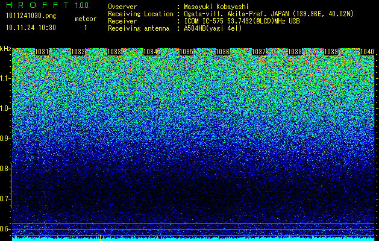Click the 1036 time marker
Screen dimensions: 379x241
222,52
